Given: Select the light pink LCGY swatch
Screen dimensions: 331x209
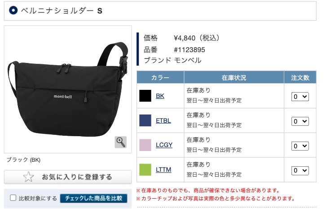Looking at the screenshot, I should [145, 145].
